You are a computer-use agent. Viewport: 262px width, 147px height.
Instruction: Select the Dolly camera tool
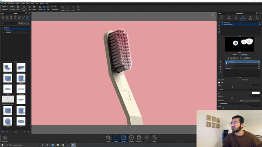[48, 8]
